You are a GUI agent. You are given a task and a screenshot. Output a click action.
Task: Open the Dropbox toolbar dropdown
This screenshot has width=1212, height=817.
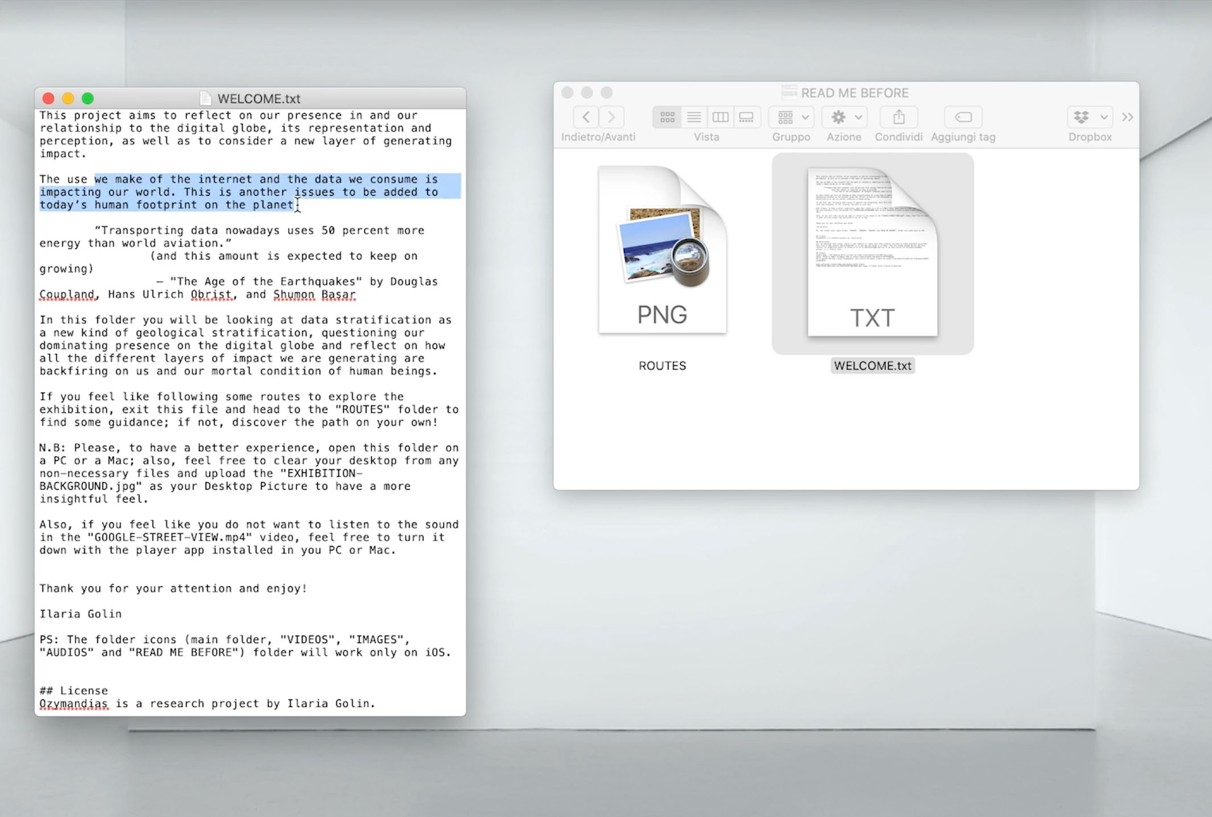pyautogui.click(x=1089, y=117)
